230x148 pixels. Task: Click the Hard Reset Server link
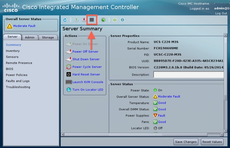(x=86, y=74)
